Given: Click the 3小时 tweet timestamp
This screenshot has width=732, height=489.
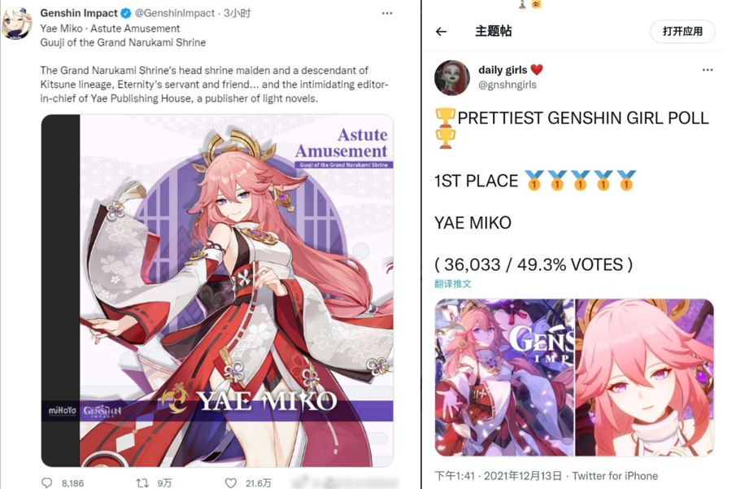Looking at the screenshot, I should [237, 13].
